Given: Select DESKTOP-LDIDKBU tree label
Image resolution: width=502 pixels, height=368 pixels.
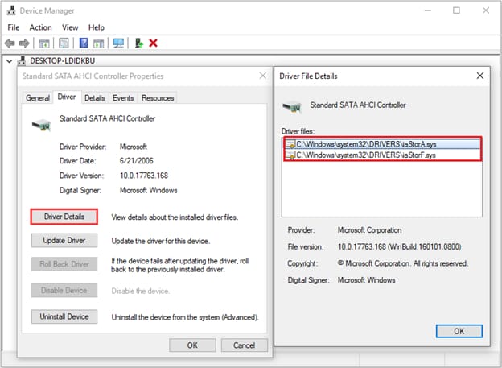Looking at the screenshot, I should coord(63,60).
